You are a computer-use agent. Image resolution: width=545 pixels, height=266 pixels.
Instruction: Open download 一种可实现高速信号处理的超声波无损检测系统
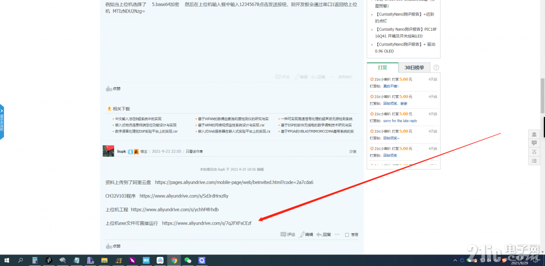tap(316, 119)
